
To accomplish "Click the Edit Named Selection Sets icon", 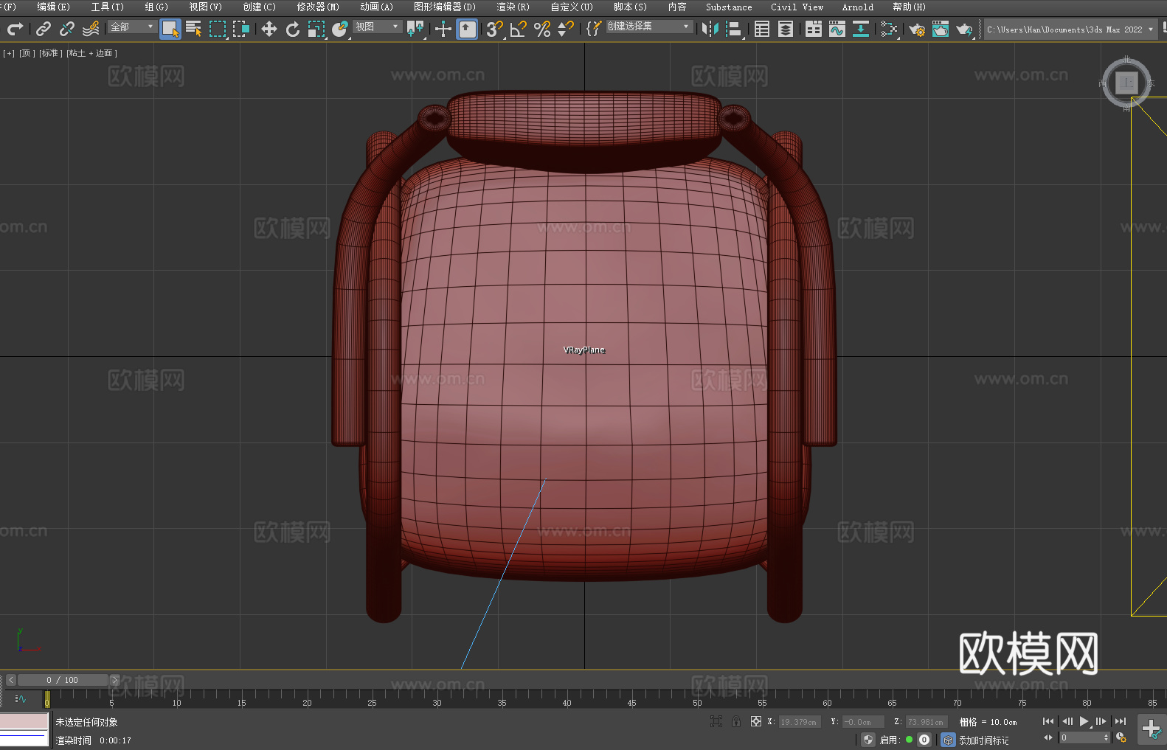I will click(x=594, y=29).
